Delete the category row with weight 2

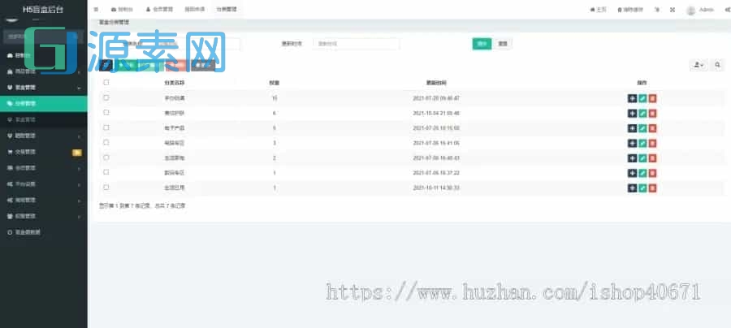653,158
